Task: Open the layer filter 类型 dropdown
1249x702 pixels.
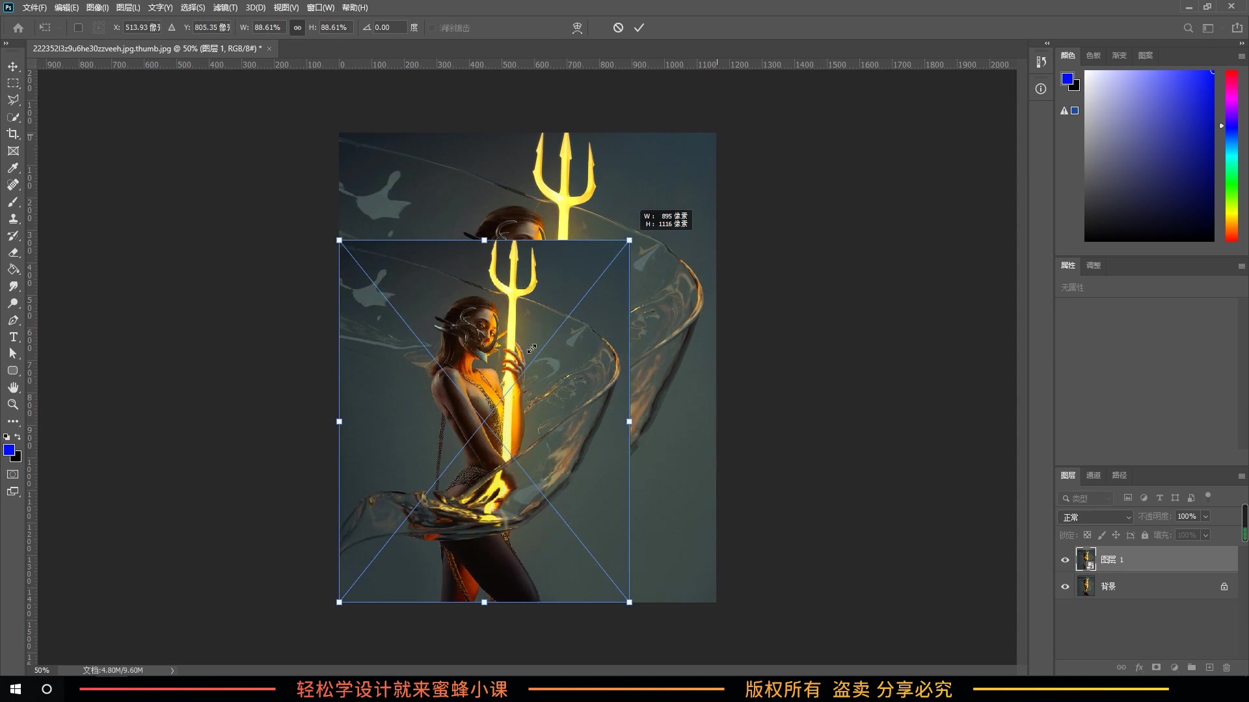Action: 1086,499
